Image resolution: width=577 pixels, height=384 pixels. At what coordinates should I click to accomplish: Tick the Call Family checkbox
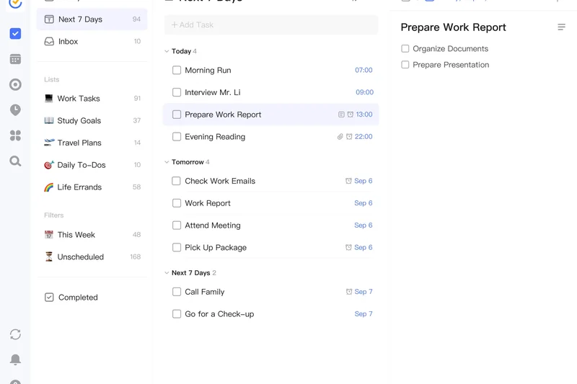click(177, 292)
